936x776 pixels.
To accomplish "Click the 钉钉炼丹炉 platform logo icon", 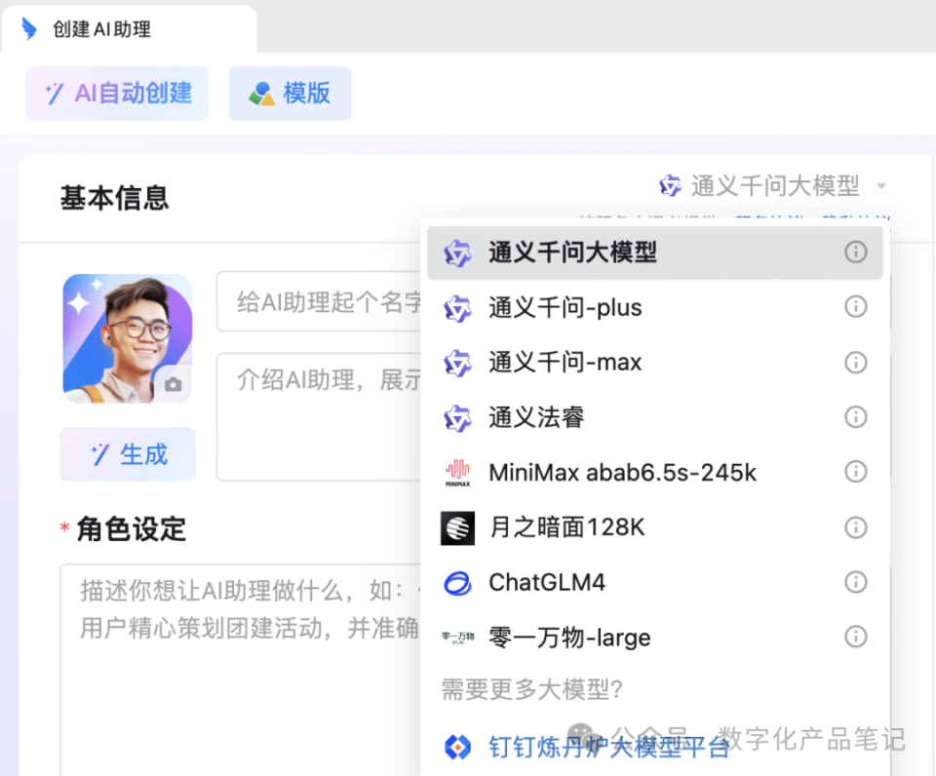I will (458, 747).
